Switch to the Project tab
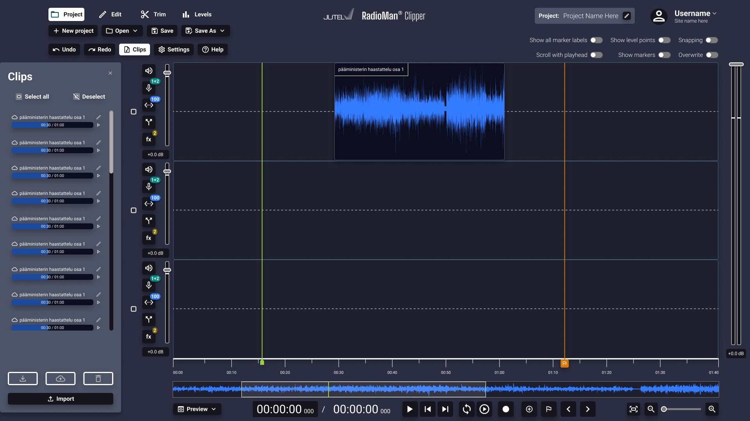750x421 pixels. pos(67,14)
